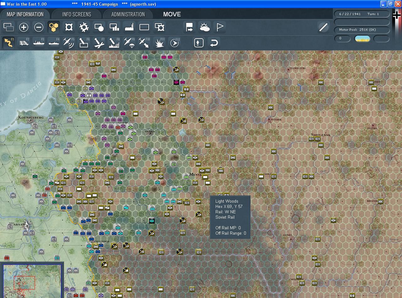Toggle the victory flag locations icon
The image size is (402, 298).
click(x=220, y=27)
